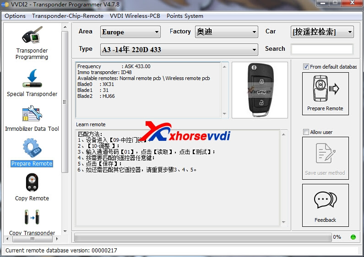Screen dimensions: 364x257
Task: Click the Learn remote label
Action: point(91,124)
